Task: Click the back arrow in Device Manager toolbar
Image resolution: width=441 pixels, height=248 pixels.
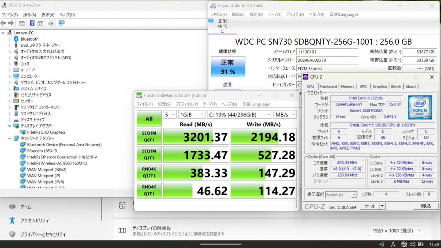Action: (4, 23)
